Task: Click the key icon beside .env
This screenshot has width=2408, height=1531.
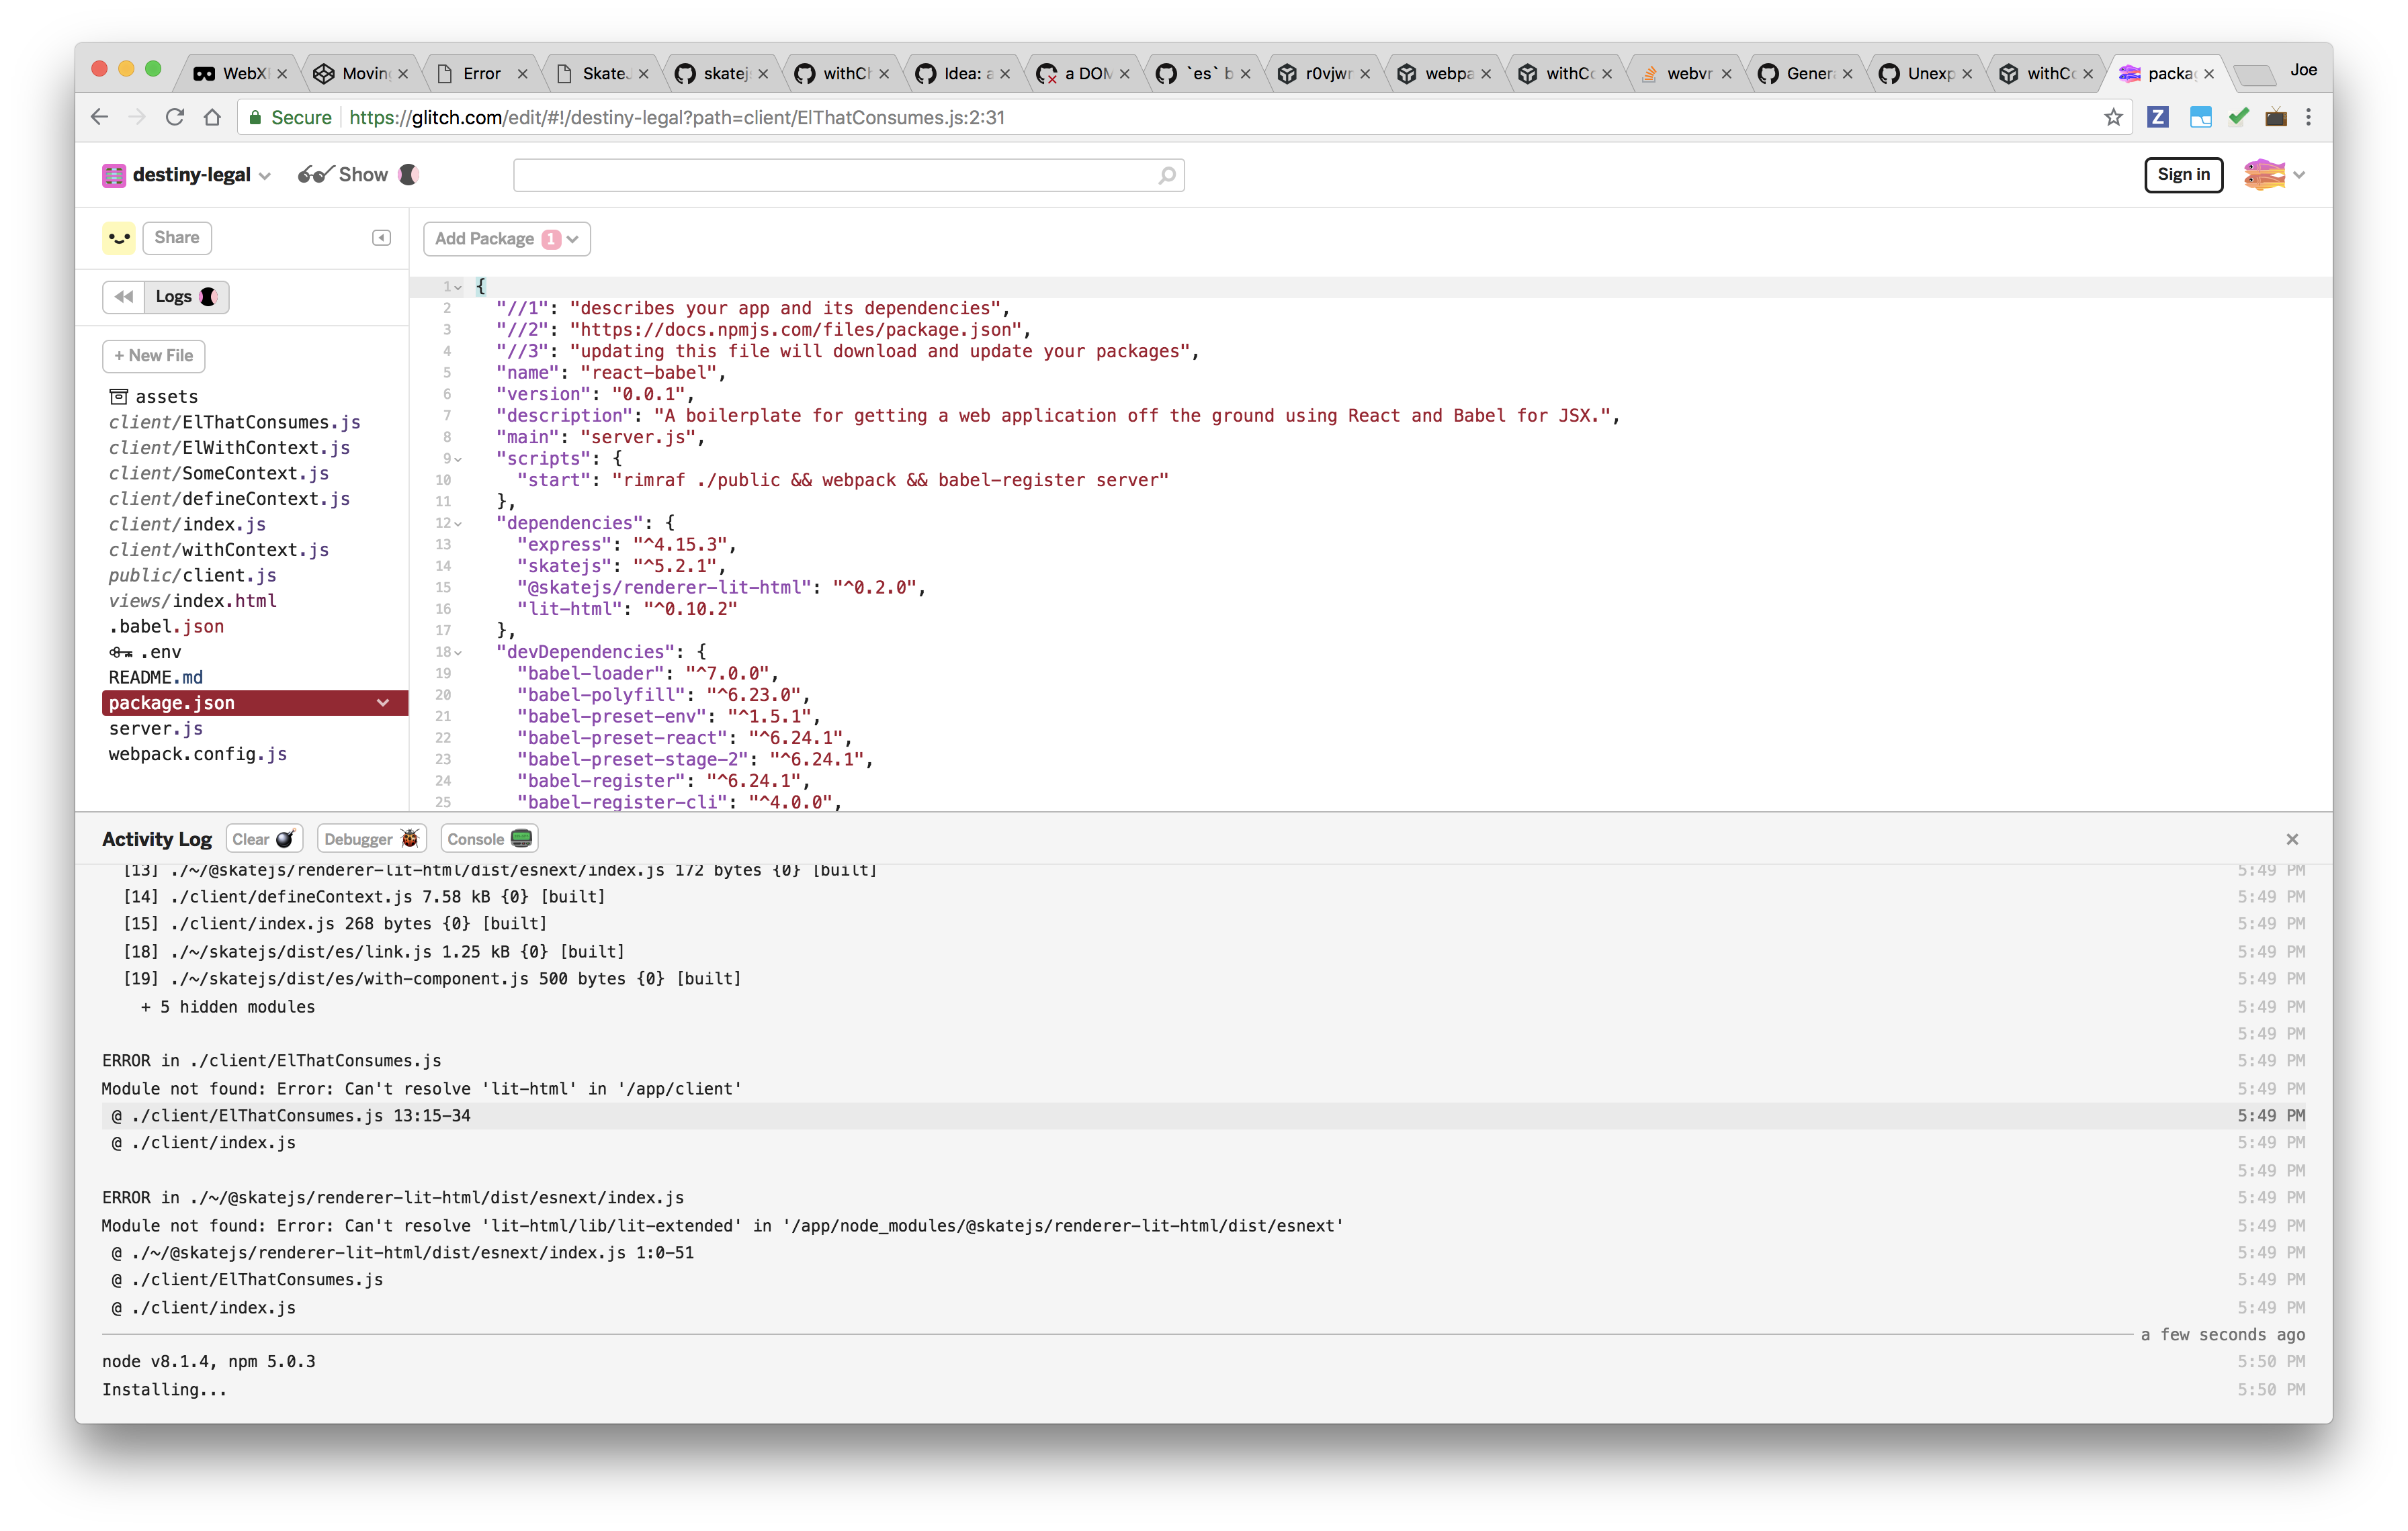Action: (x=121, y=653)
